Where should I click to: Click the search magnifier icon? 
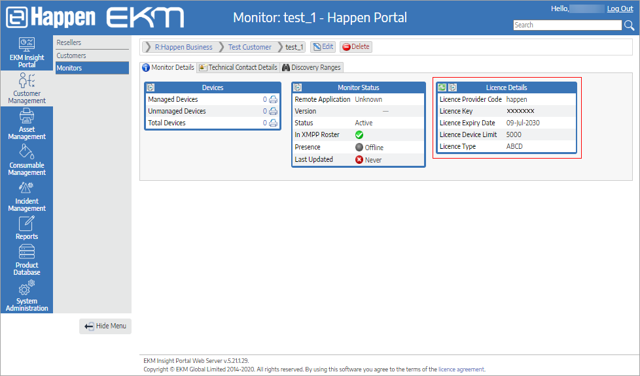[629, 25]
